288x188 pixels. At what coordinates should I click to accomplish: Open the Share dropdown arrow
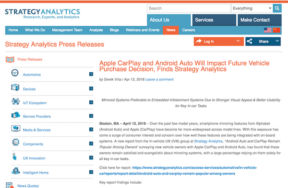point(277,41)
